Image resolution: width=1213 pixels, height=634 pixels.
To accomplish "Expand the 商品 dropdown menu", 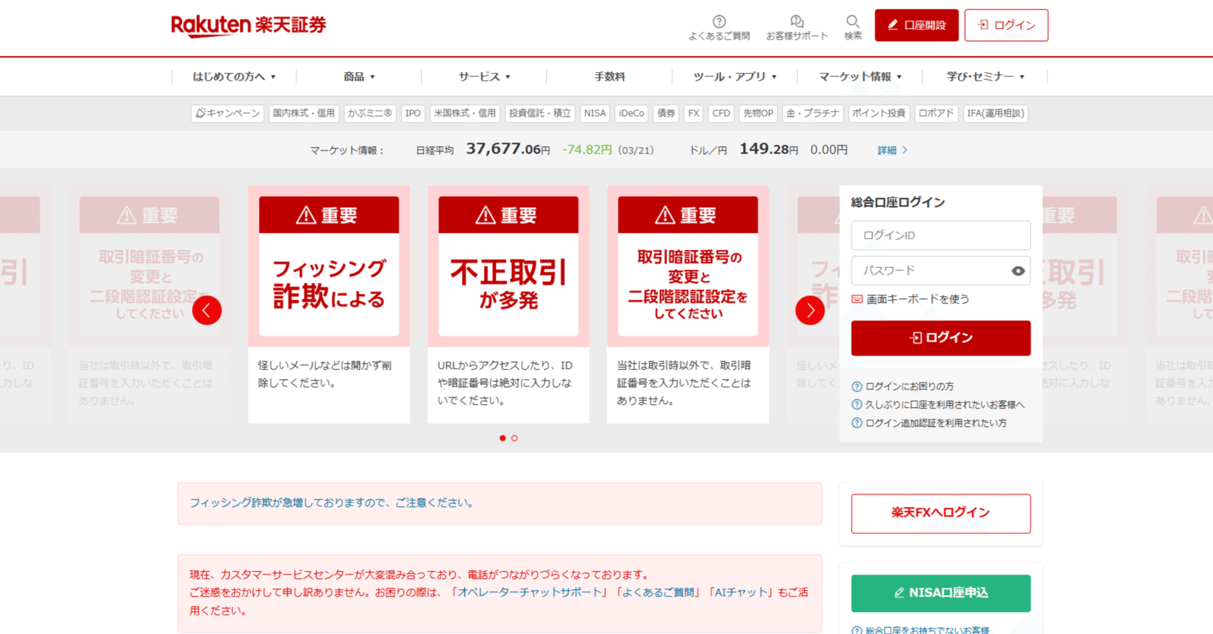I will point(359,76).
